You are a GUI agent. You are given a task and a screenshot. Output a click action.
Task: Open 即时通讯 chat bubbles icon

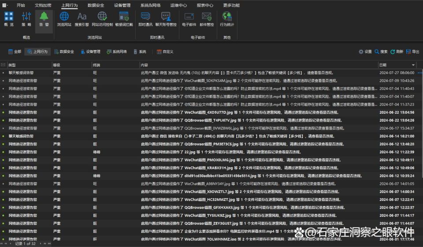point(145,19)
